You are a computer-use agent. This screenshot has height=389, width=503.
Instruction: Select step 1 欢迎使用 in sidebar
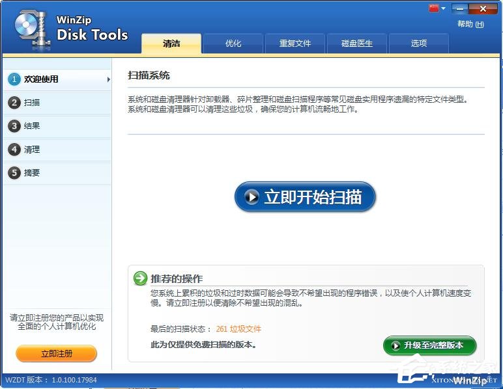click(57, 79)
